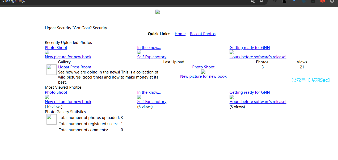338x160 pixels.
Task: Open 'Getting ready for GNN' under Recently Uploaded
Action: click(250, 48)
